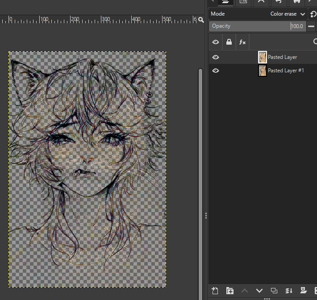Create a new layer group
This screenshot has width=317, height=300.
(230, 291)
